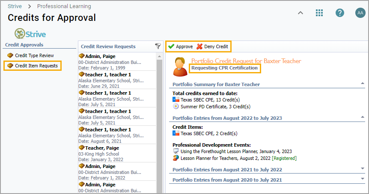
Task: Open Lesson Planner for Teachers event
Action: pyautogui.click(x=226, y=158)
